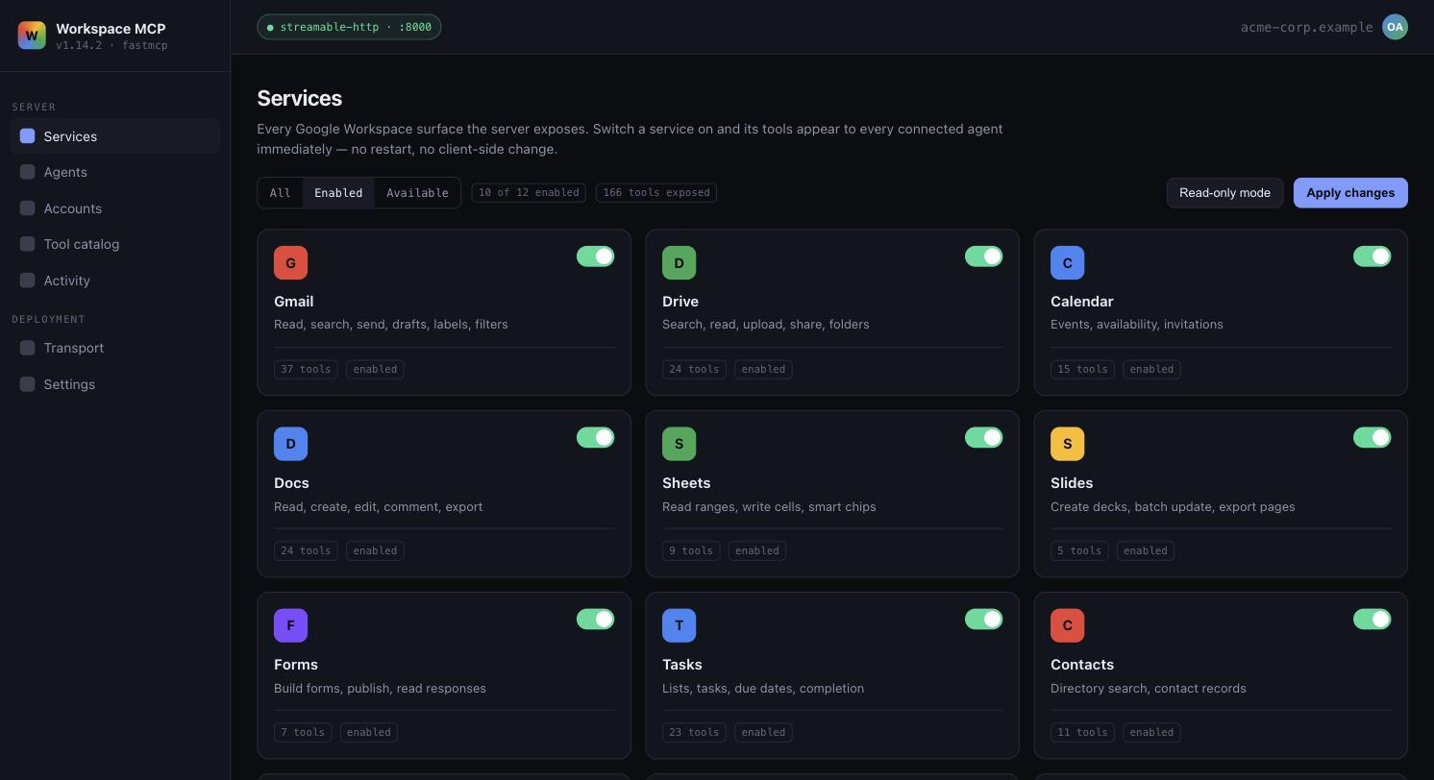Click the Read-only mode button
The height and width of the screenshot is (780, 1434).
point(1224,193)
